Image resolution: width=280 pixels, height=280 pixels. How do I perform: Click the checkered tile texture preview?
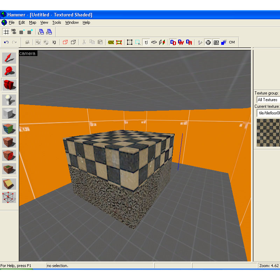coord(268,132)
